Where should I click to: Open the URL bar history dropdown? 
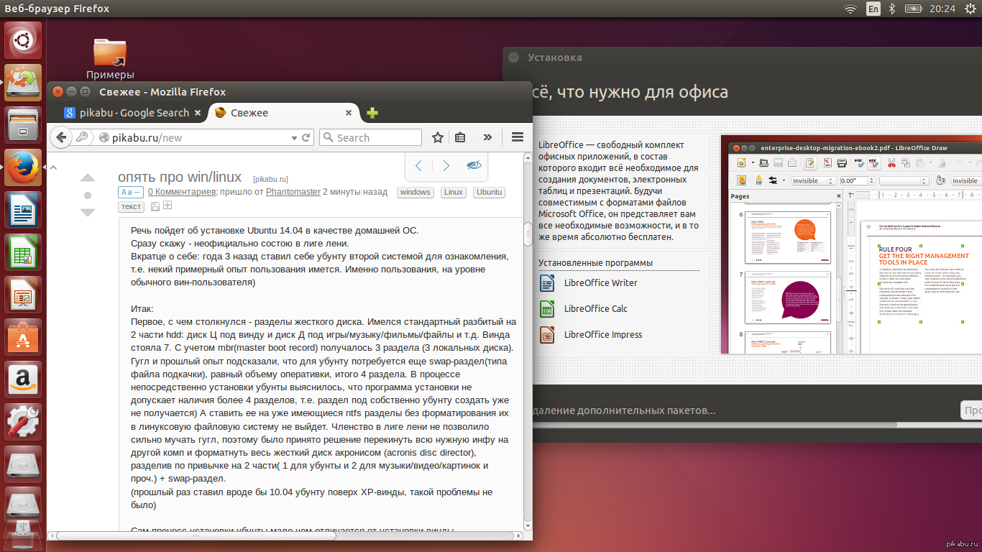click(x=294, y=138)
